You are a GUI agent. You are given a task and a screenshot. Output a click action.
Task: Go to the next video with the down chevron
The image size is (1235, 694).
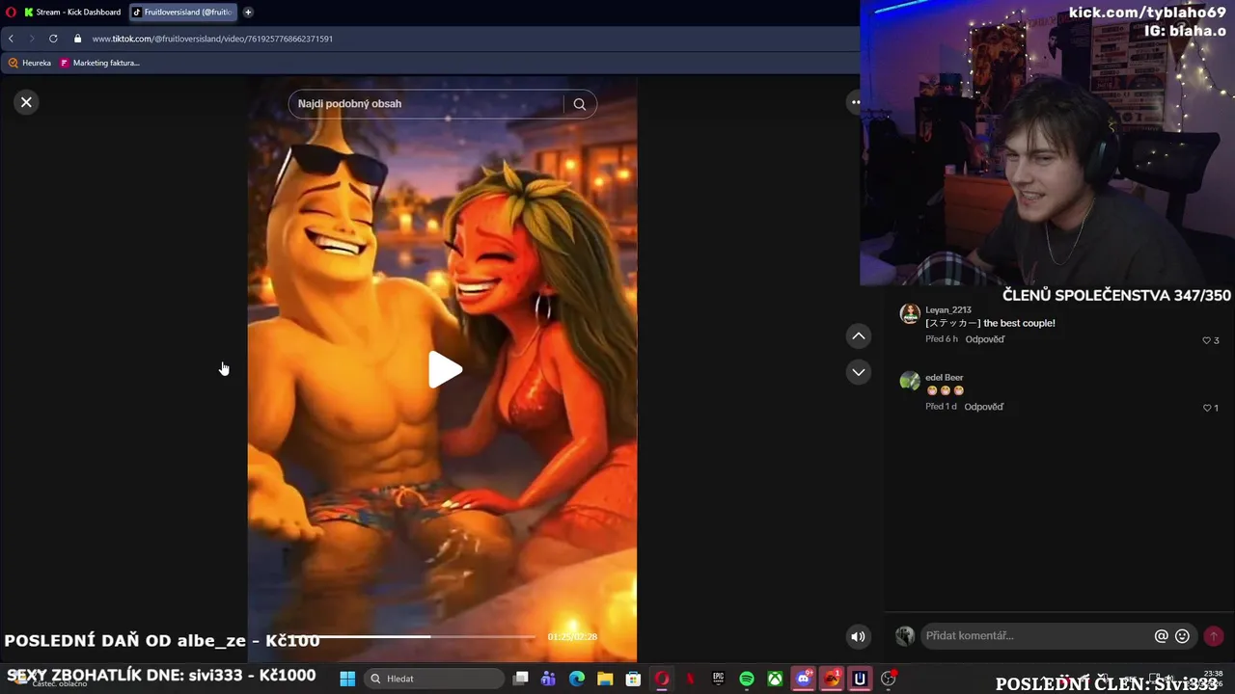(x=858, y=372)
